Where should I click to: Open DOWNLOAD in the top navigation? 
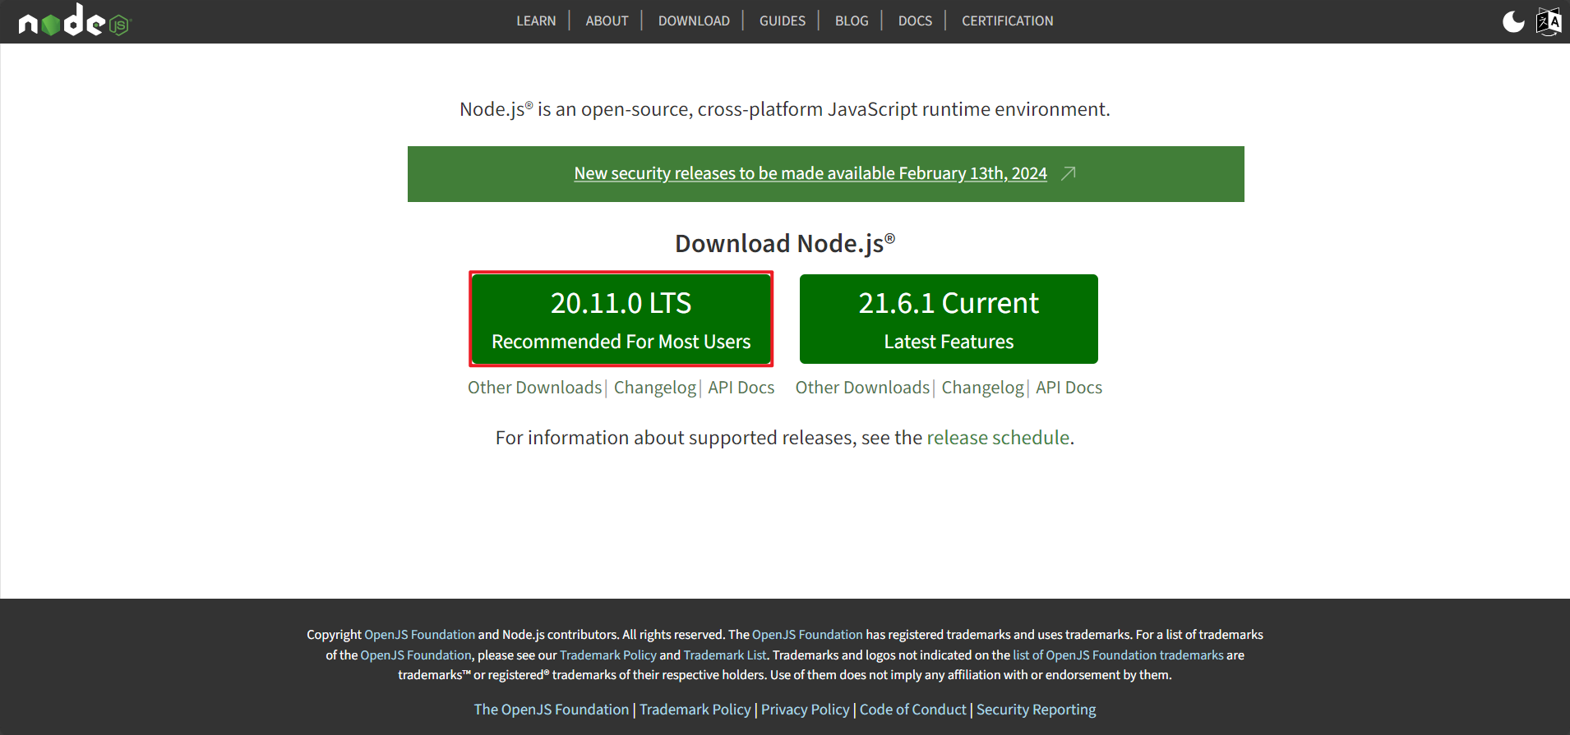tap(694, 21)
